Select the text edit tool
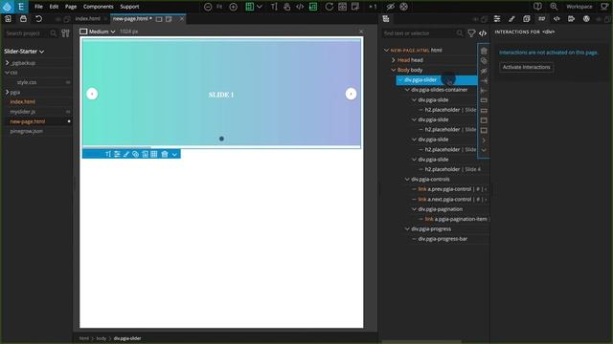613x344 pixels. (274, 7)
